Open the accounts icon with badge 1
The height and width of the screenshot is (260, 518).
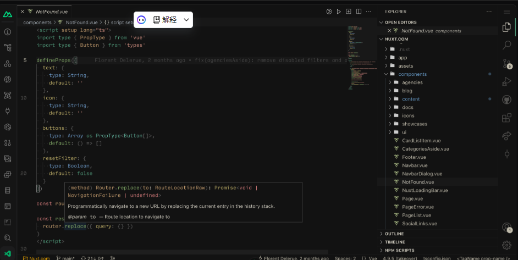(507, 227)
